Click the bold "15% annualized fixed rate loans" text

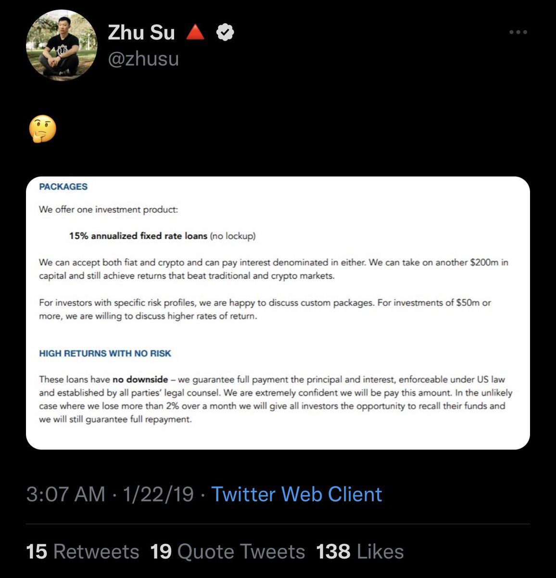click(x=138, y=236)
